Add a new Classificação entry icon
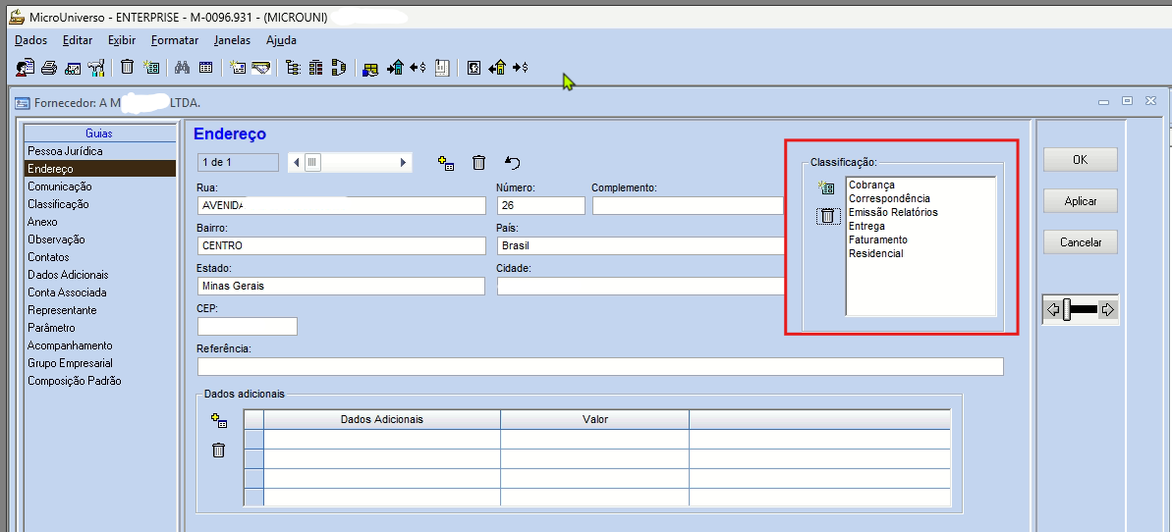This screenshot has height=532, width=1172. (826, 188)
